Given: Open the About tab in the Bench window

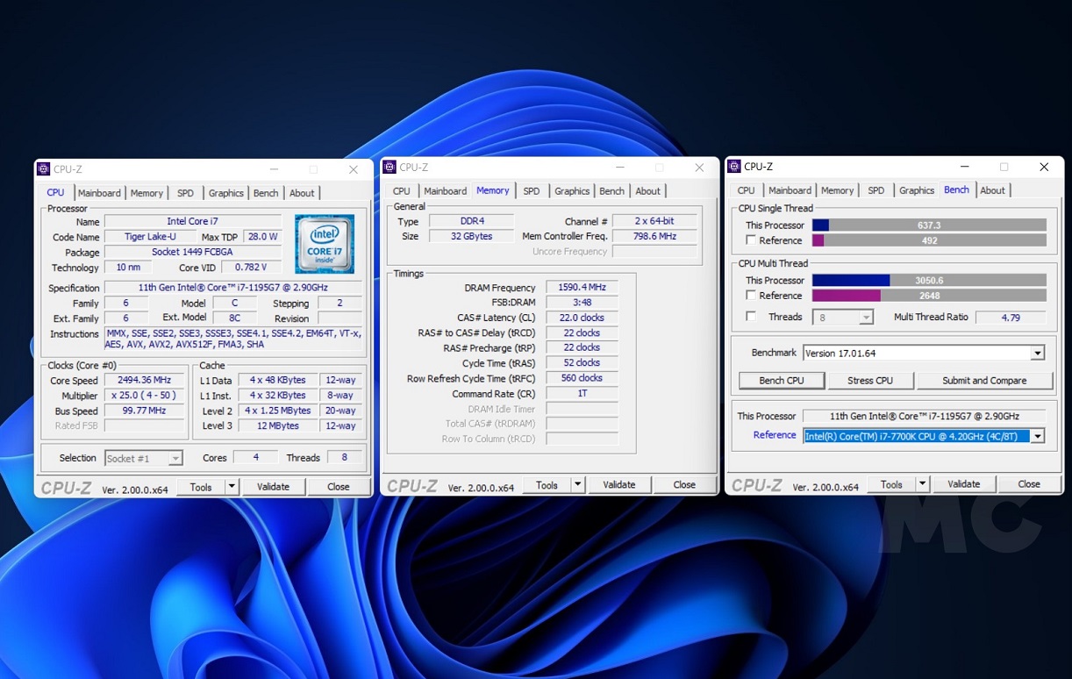Looking at the screenshot, I should click(992, 190).
